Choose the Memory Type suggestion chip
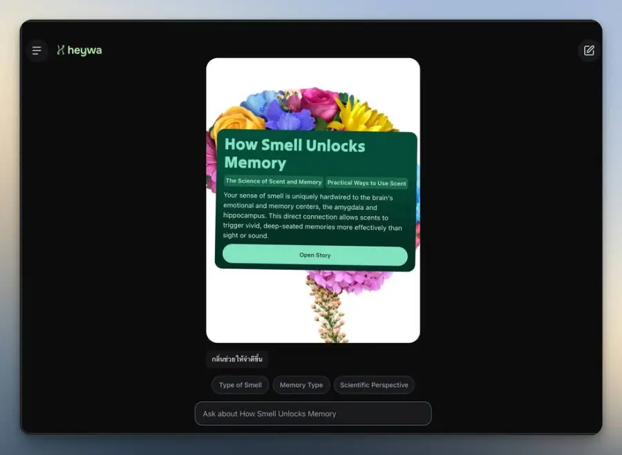Image resolution: width=622 pixels, height=455 pixels. [x=301, y=385]
